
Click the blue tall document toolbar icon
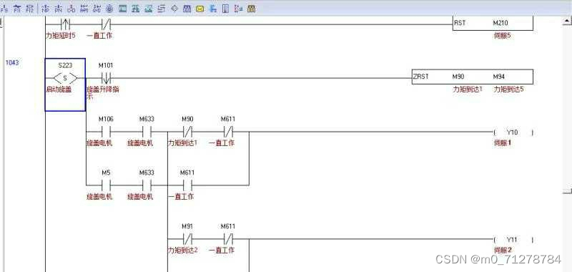(225, 9)
